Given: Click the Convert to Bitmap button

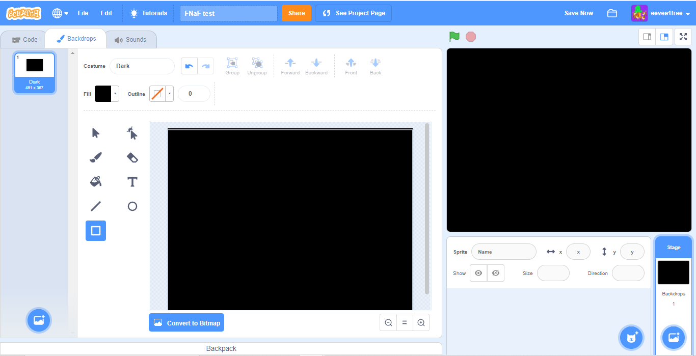Looking at the screenshot, I should point(186,322).
